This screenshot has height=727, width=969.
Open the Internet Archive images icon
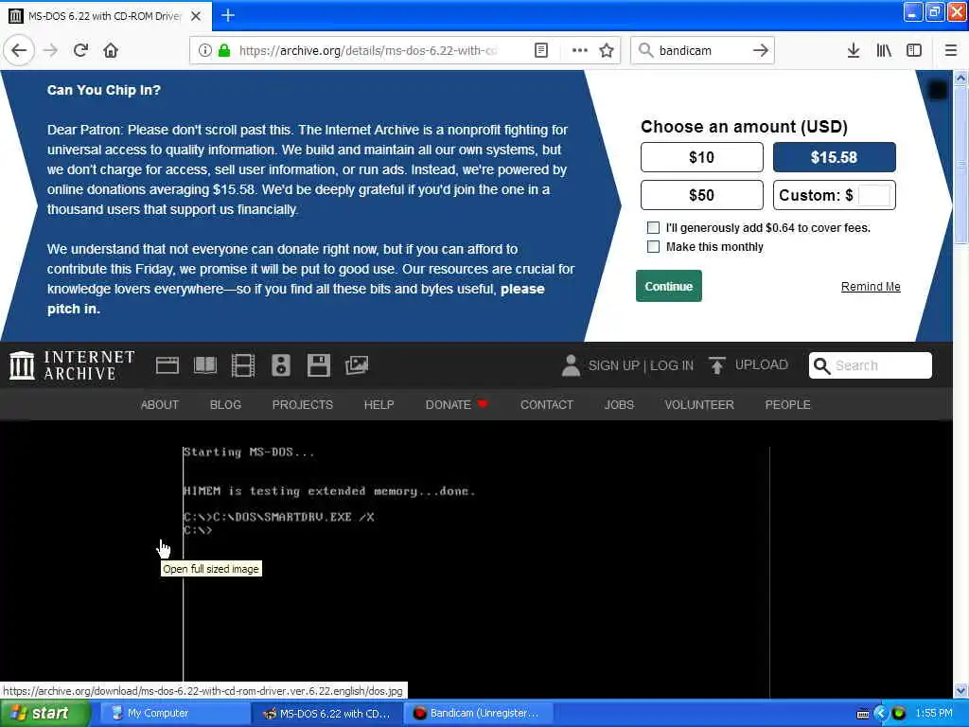[357, 365]
